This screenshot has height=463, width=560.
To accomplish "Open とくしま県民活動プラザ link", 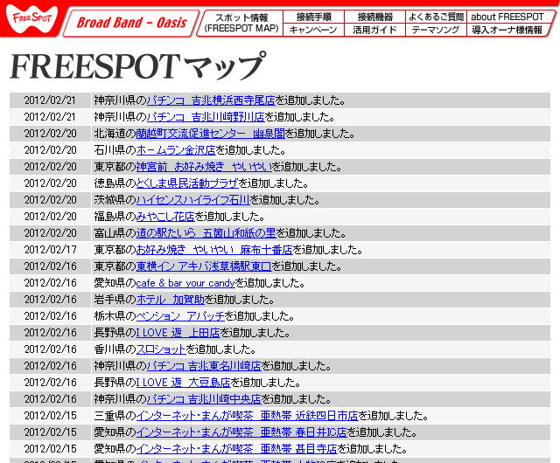I will (187, 183).
